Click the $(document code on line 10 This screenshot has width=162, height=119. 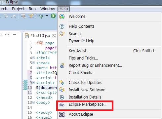[x=46, y=88]
